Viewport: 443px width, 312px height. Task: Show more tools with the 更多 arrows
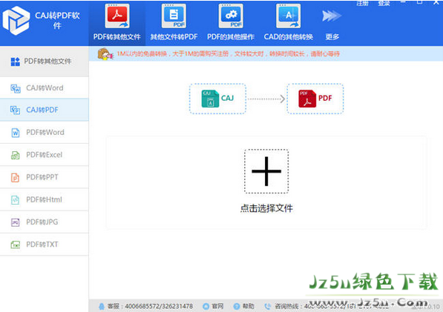click(x=332, y=16)
